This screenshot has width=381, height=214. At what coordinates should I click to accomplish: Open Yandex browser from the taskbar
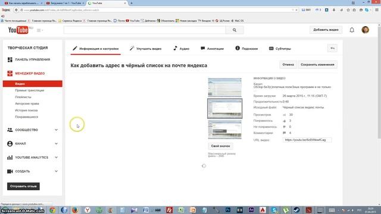(x=87, y=210)
